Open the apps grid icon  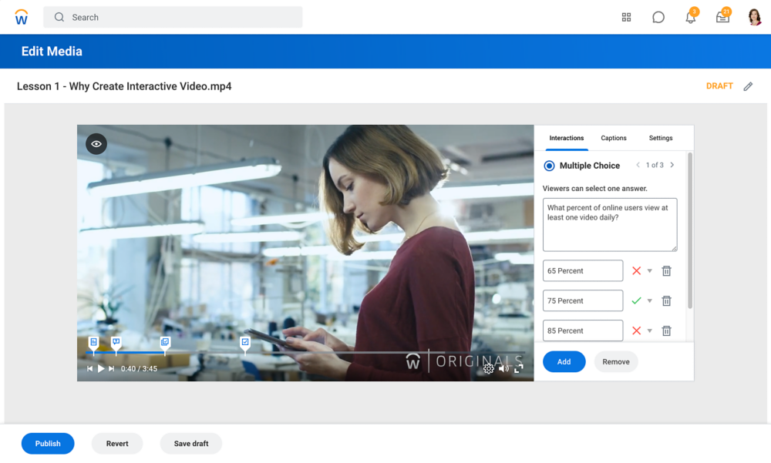coord(626,17)
